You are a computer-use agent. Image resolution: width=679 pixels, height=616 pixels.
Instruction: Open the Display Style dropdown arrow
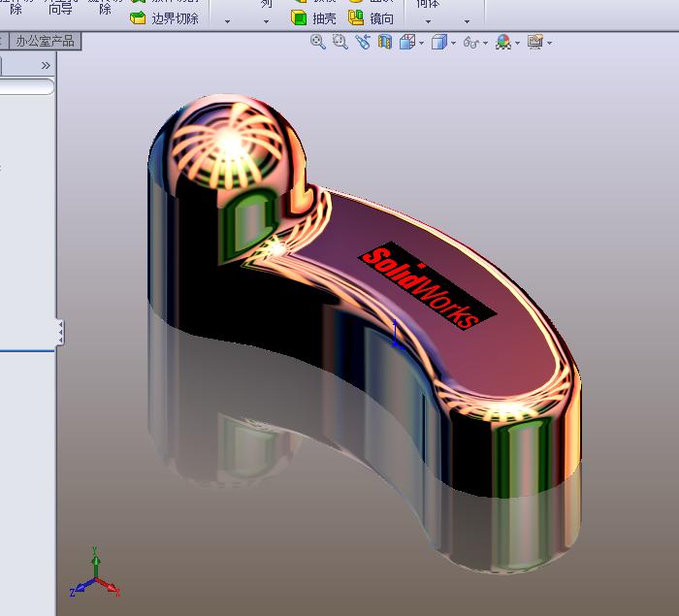(453, 43)
